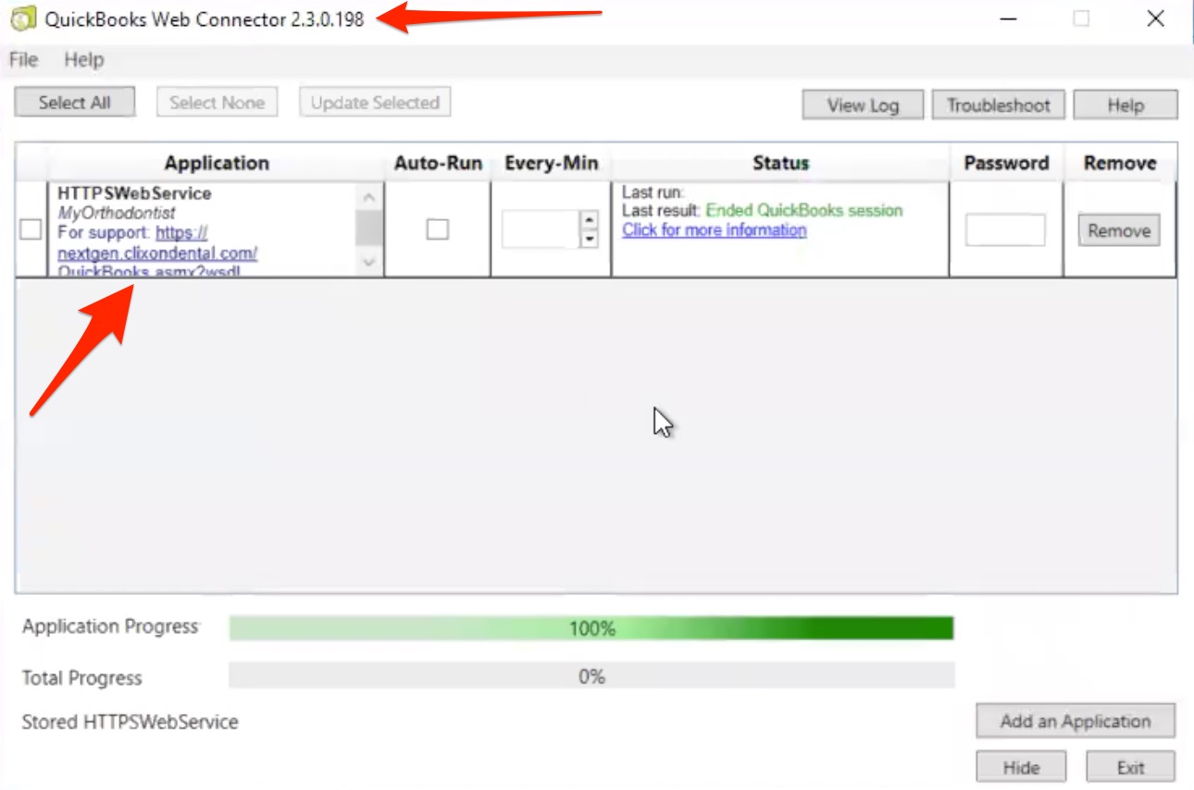Click the Select All button
This screenshot has height=790, width=1194.
click(x=75, y=103)
